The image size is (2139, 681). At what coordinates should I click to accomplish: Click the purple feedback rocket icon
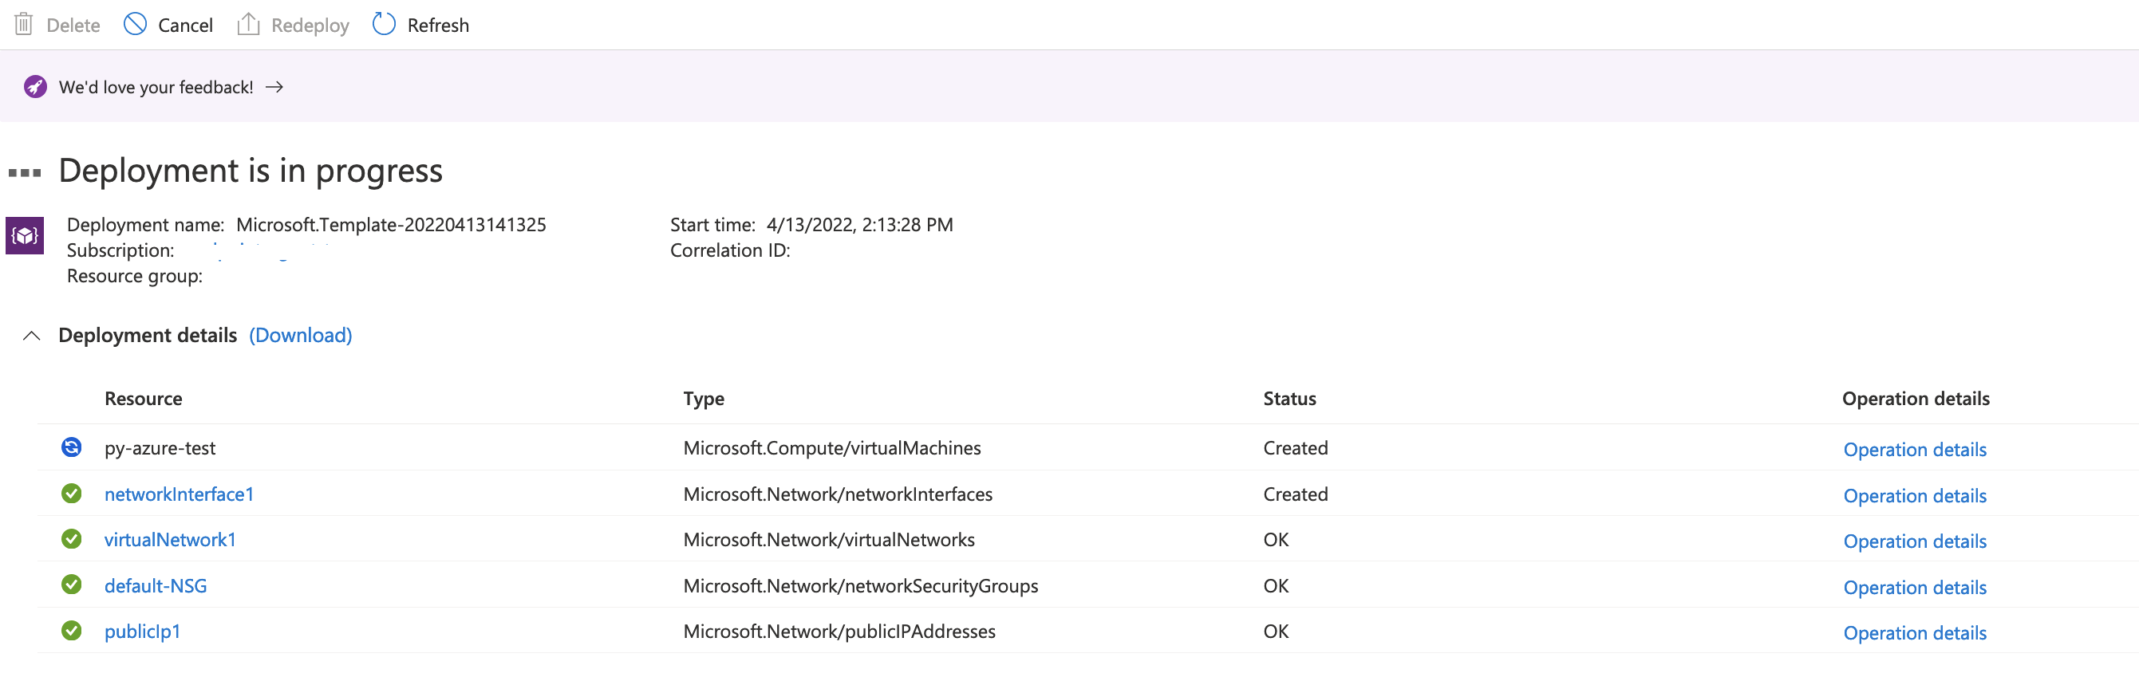click(35, 86)
